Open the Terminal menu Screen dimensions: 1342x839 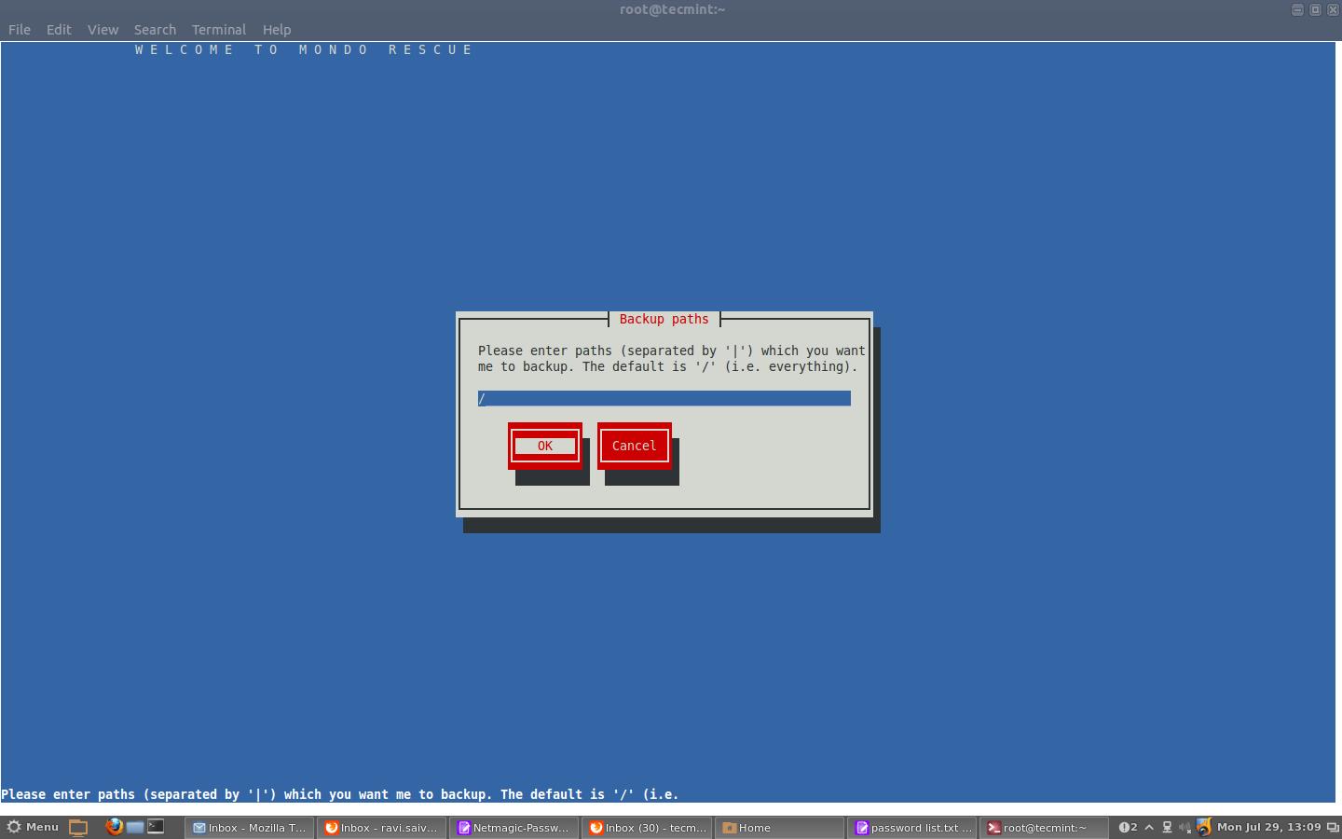click(x=218, y=30)
